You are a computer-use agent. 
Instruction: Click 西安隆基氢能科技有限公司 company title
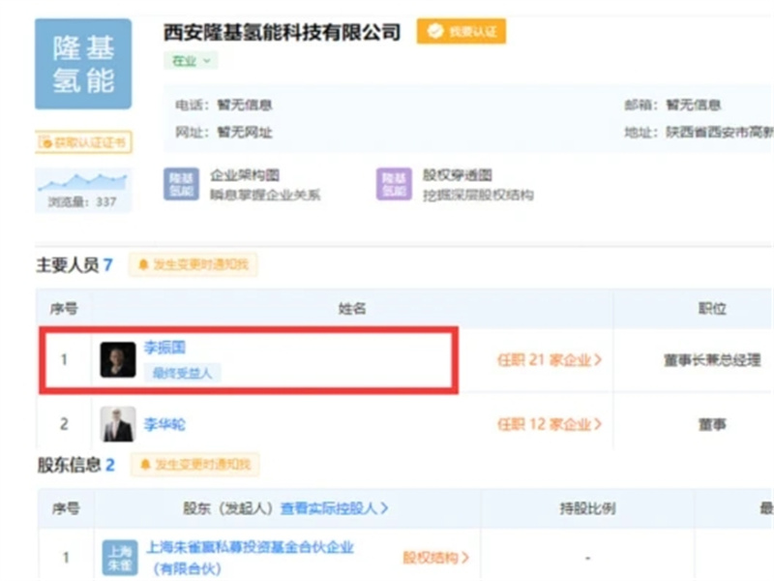click(282, 33)
